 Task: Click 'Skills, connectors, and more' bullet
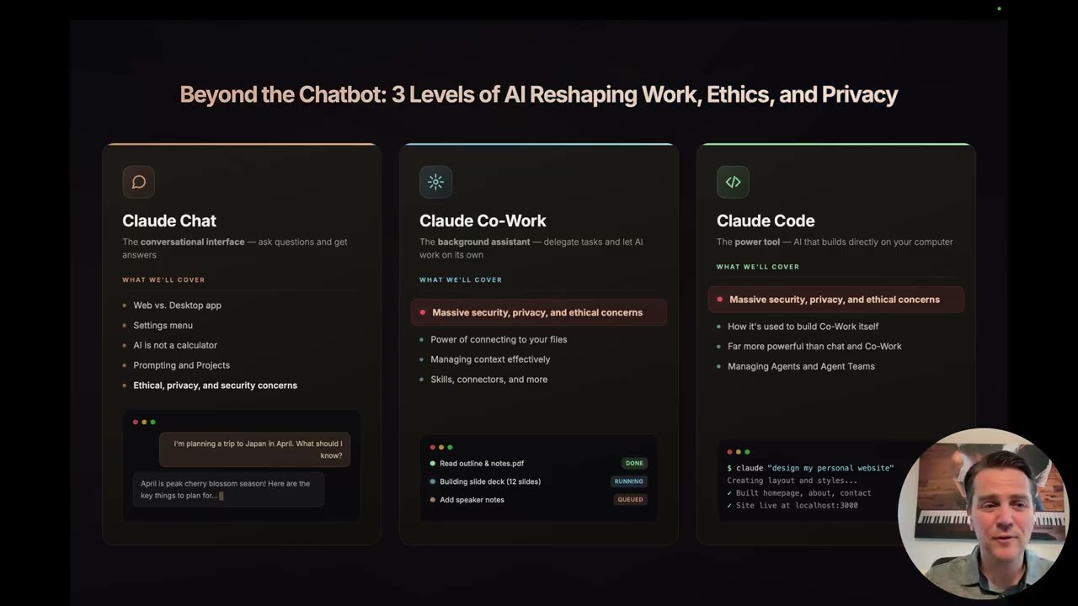point(488,380)
